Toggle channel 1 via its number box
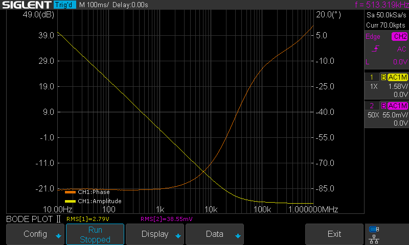 point(372,78)
